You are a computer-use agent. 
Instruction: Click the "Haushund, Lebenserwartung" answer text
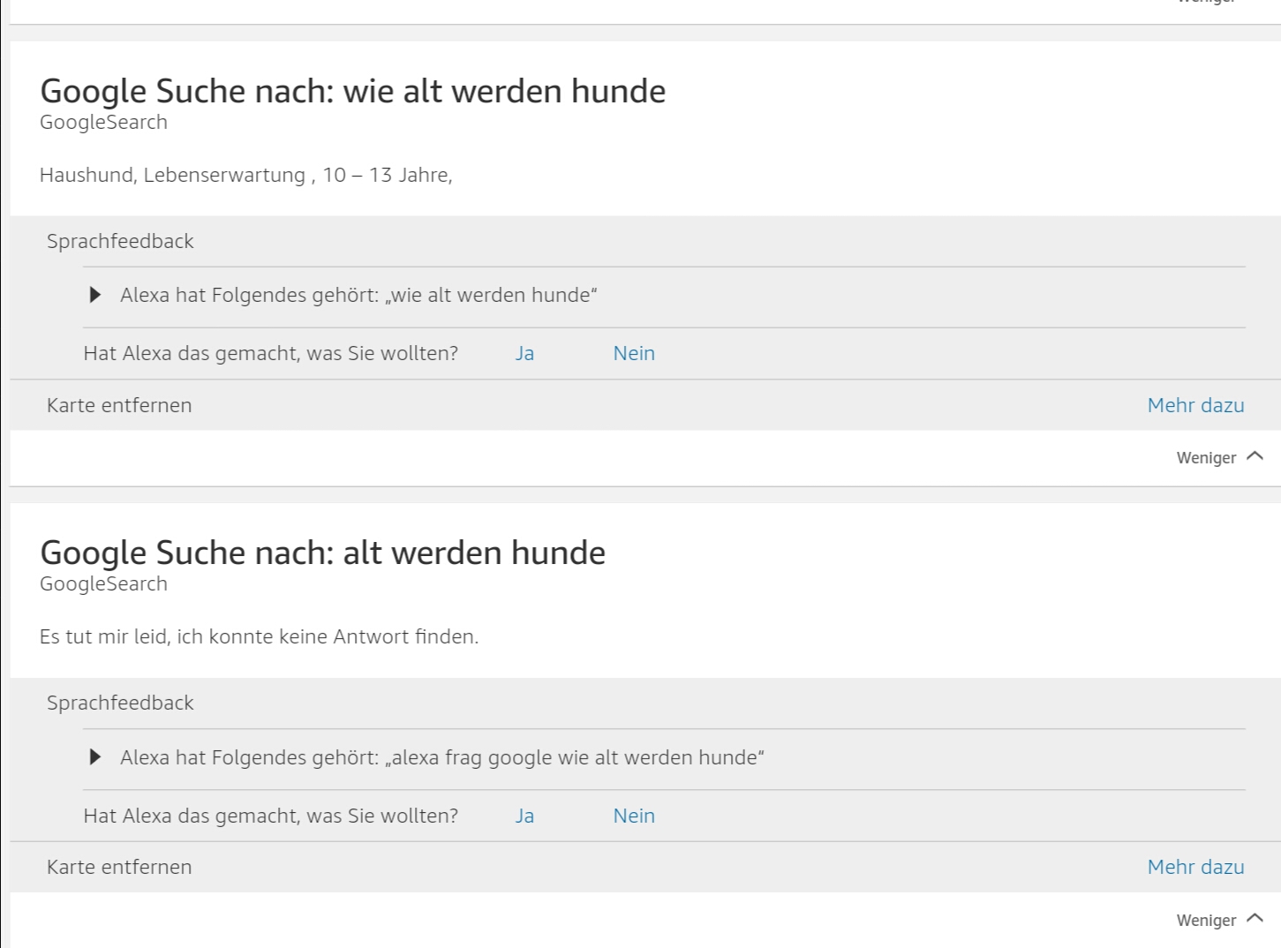click(x=245, y=176)
